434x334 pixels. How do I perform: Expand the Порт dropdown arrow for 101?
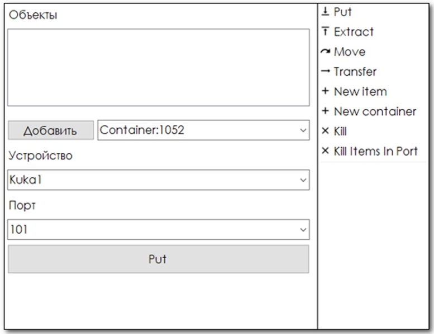click(303, 229)
